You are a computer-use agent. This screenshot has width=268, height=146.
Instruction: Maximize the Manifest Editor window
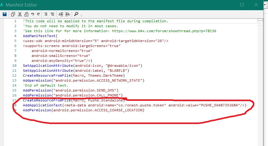pos(242,5)
